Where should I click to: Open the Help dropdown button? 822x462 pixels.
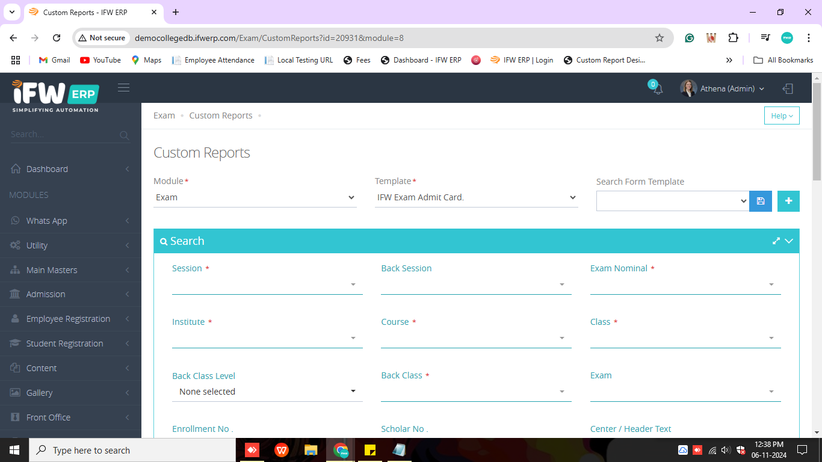782,115
